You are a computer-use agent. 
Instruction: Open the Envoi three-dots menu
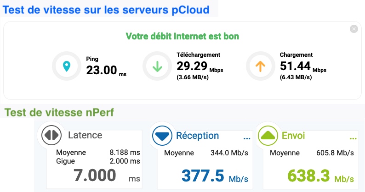[353, 137]
